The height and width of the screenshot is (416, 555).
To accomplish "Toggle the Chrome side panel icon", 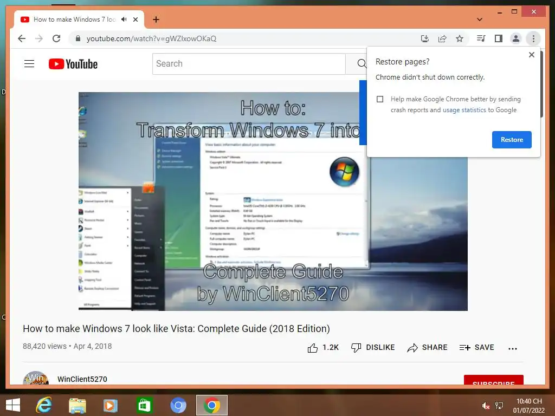I will click(x=499, y=38).
